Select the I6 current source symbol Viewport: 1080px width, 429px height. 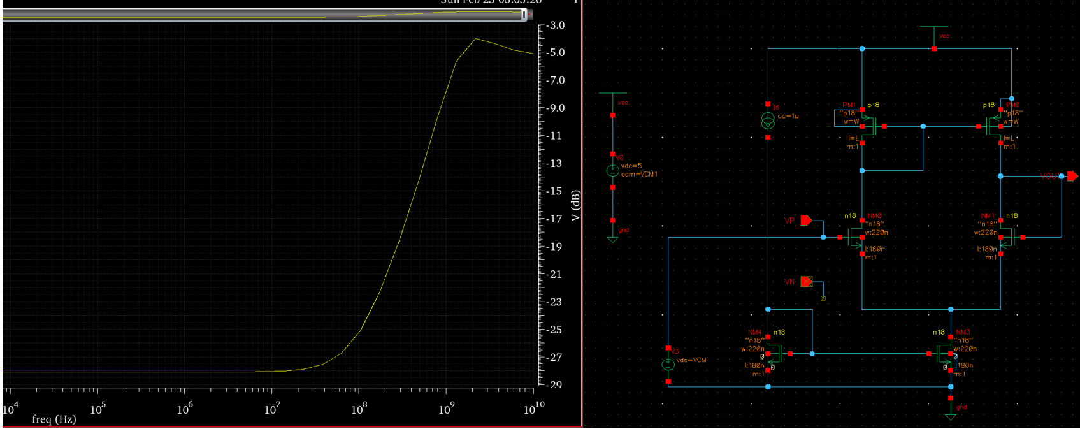tap(768, 120)
